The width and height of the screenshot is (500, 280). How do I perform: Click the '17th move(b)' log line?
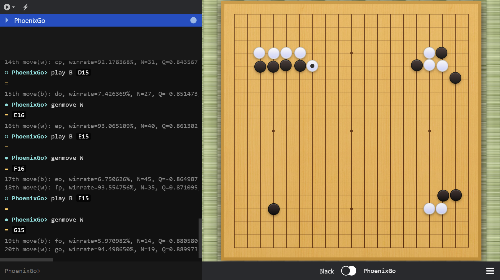[x=101, y=179]
